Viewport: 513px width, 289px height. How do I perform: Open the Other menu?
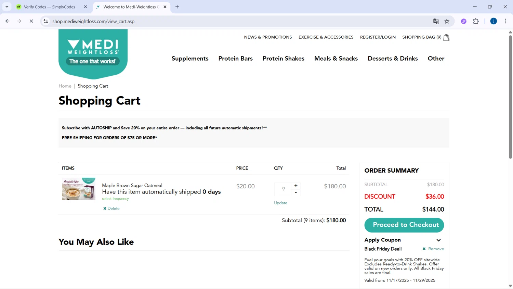[436, 59]
